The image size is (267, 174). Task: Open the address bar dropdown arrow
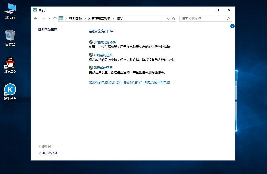pos(168,18)
